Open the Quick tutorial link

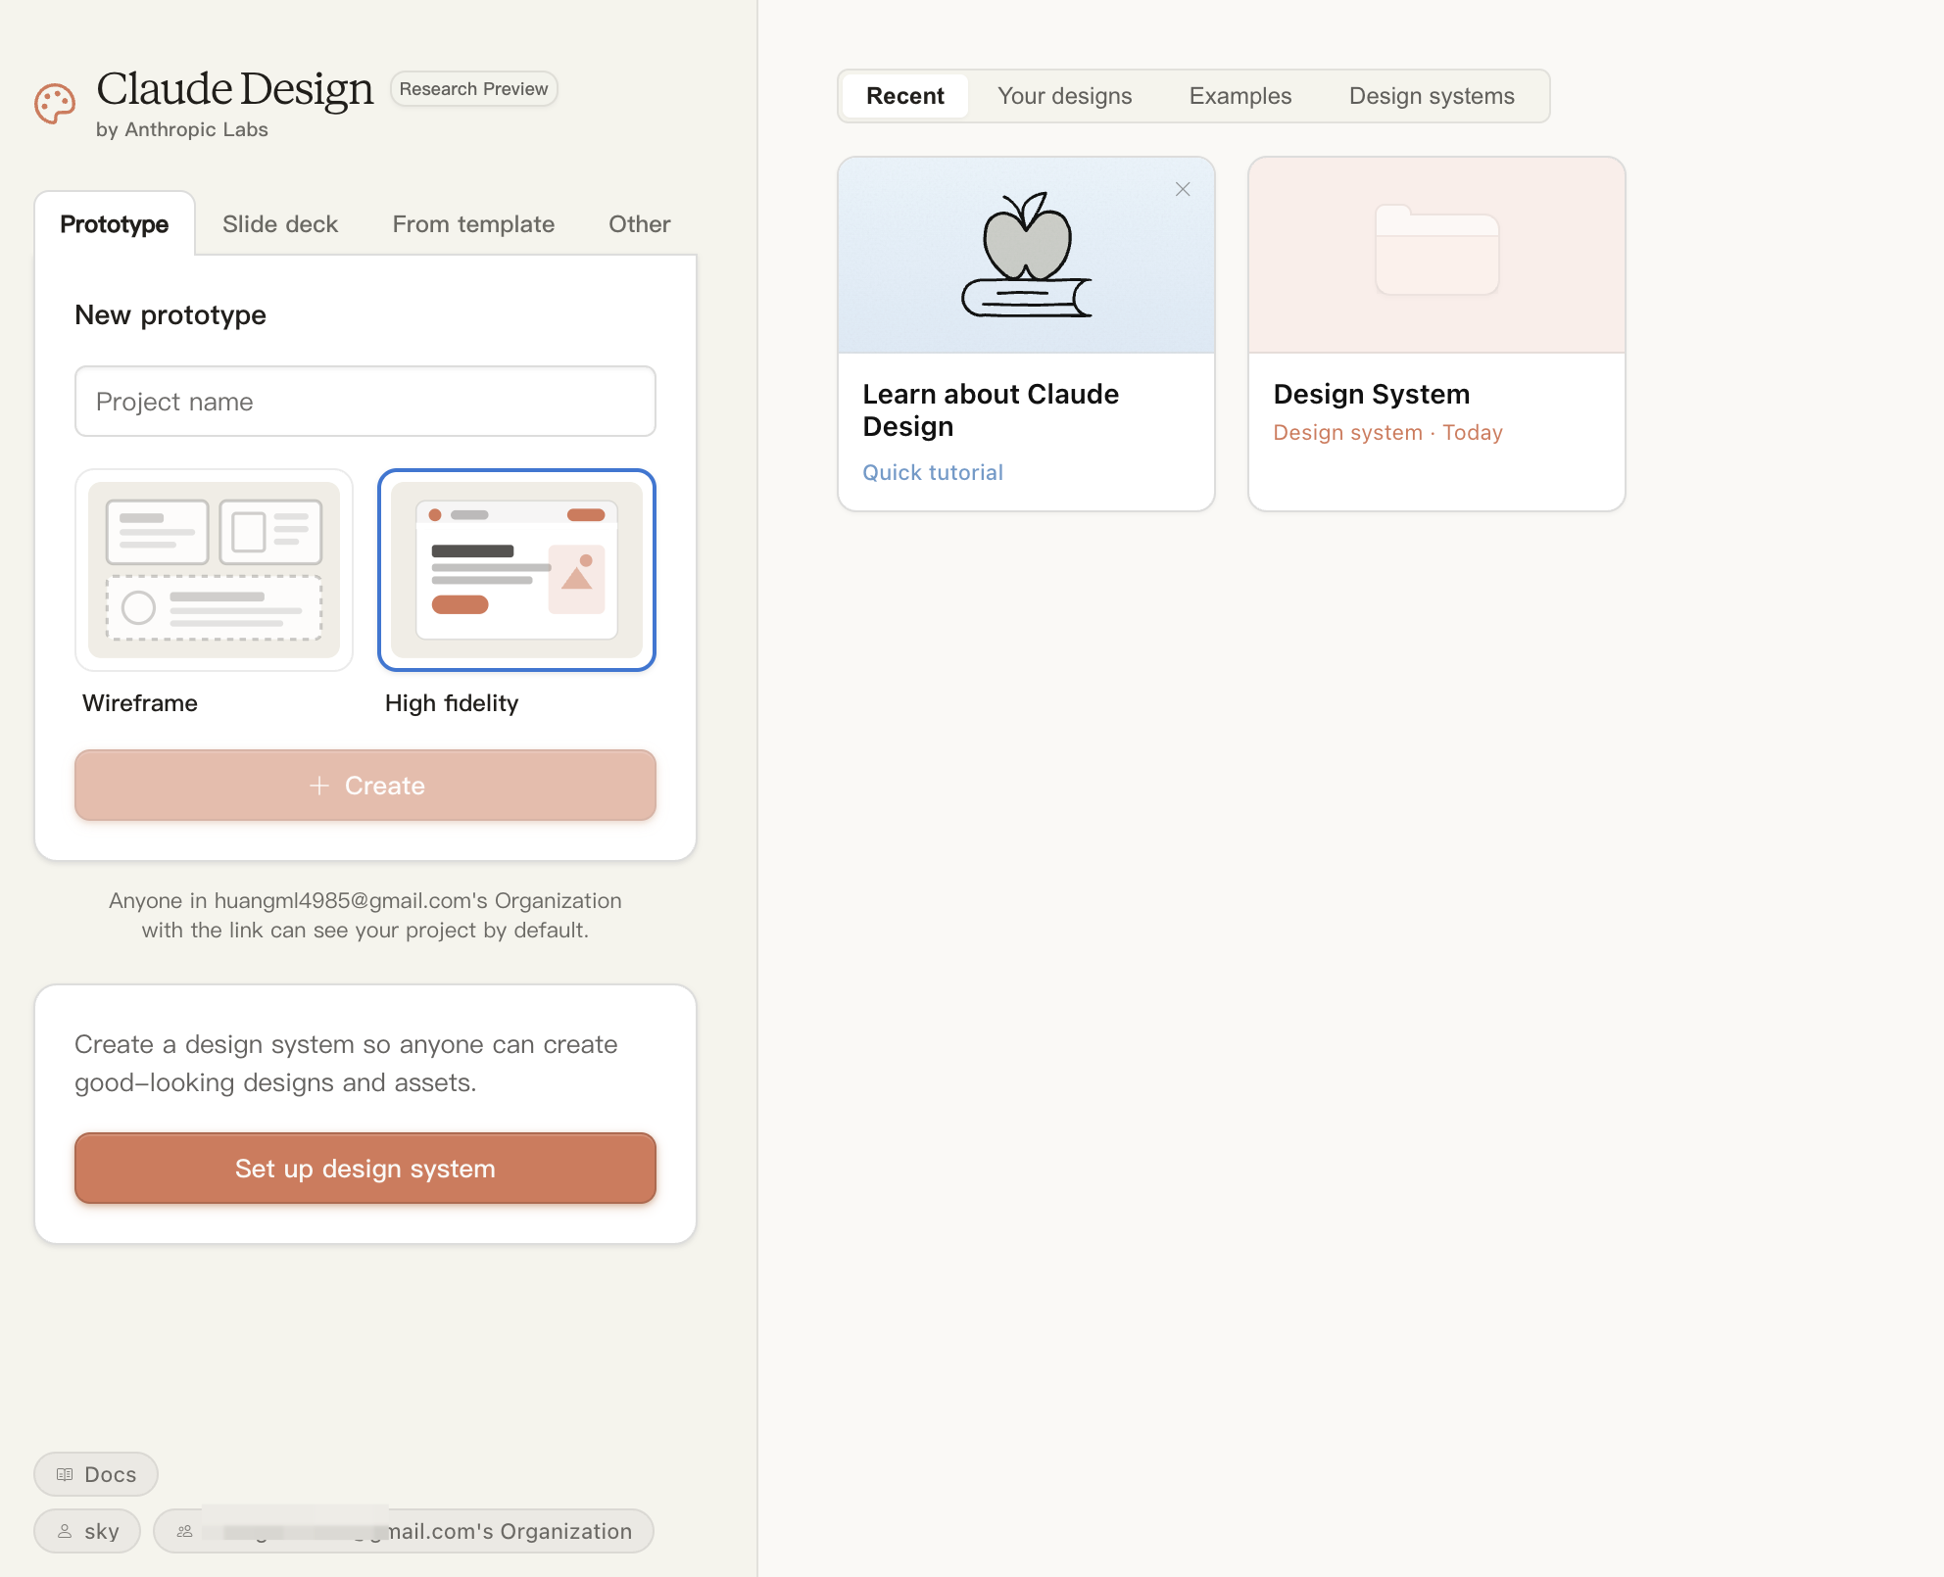tap(932, 472)
